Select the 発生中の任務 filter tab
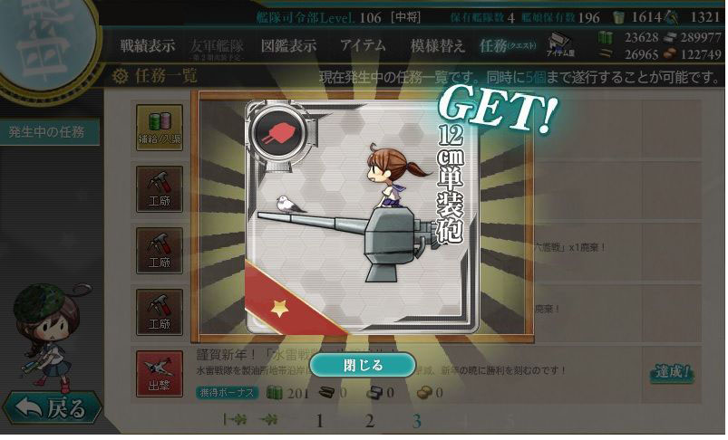The image size is (728, 440). coord(49,132)
